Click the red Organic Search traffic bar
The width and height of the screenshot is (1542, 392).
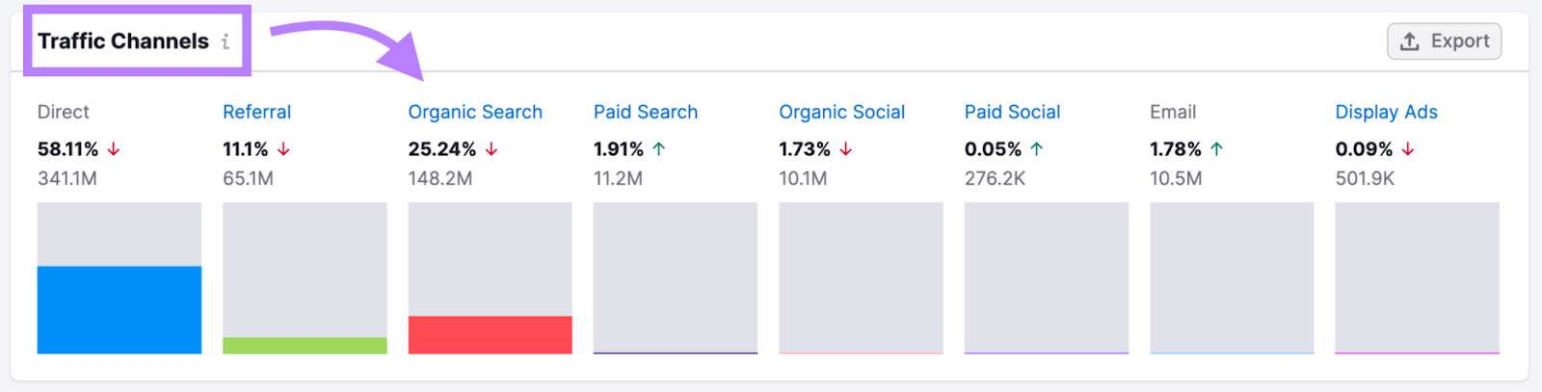pyautogui.click(x=490, y=335)
